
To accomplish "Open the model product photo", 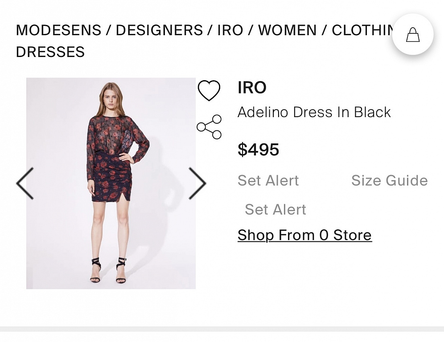I will point(111,183).
